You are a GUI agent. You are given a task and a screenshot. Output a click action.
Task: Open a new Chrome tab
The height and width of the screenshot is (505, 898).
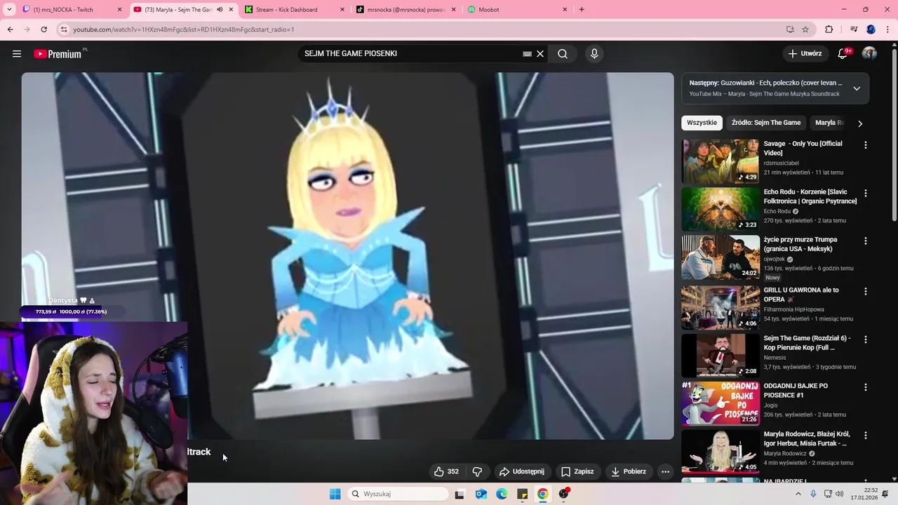[582, 10]
